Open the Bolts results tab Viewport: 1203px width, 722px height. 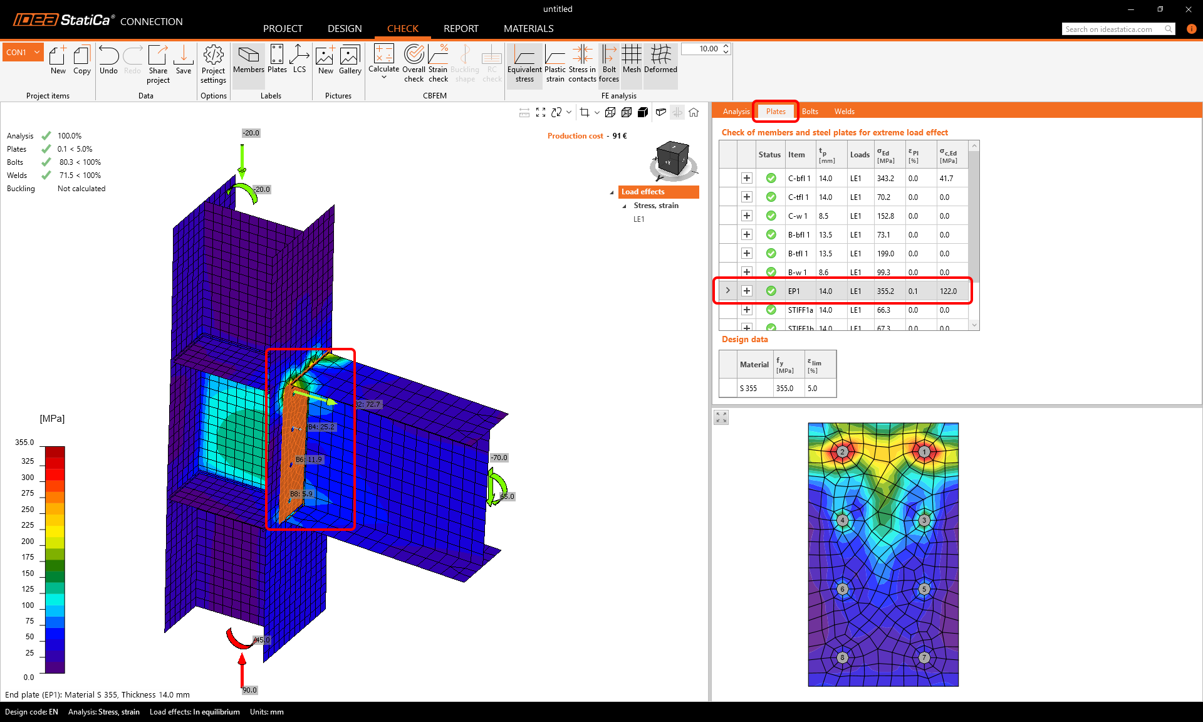(810, 111)
